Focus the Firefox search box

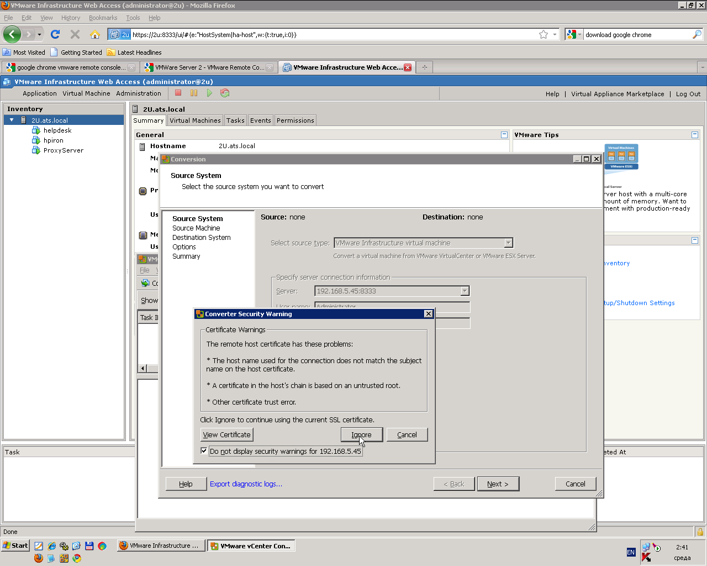tap(637, 35)
